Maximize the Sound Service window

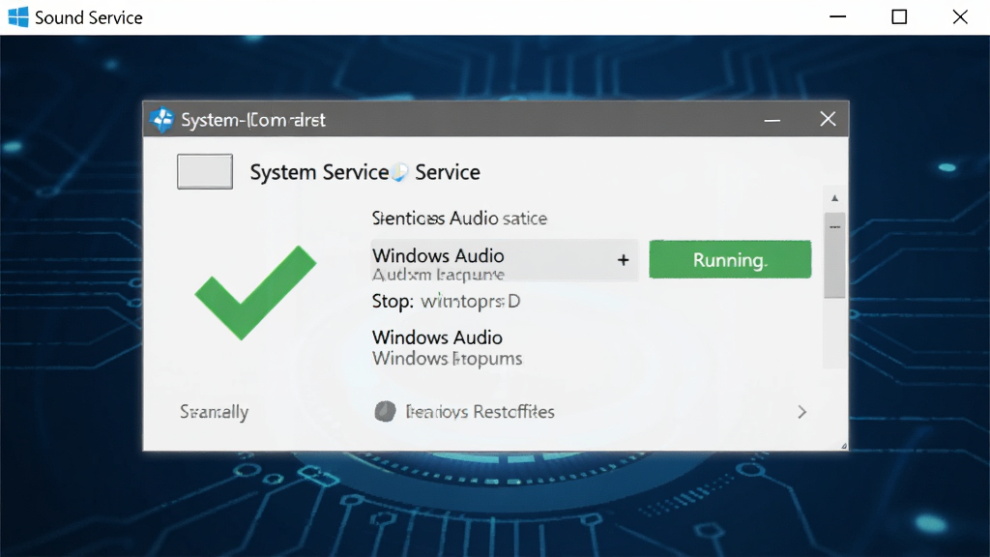(x=899, y=17)
